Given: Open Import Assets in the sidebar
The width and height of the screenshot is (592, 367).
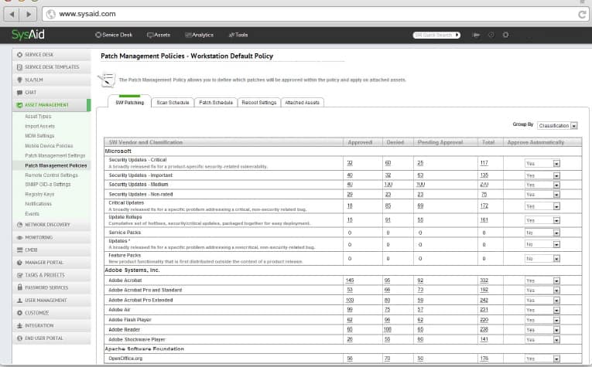Looking at the screenshot, I should (39, 126).
